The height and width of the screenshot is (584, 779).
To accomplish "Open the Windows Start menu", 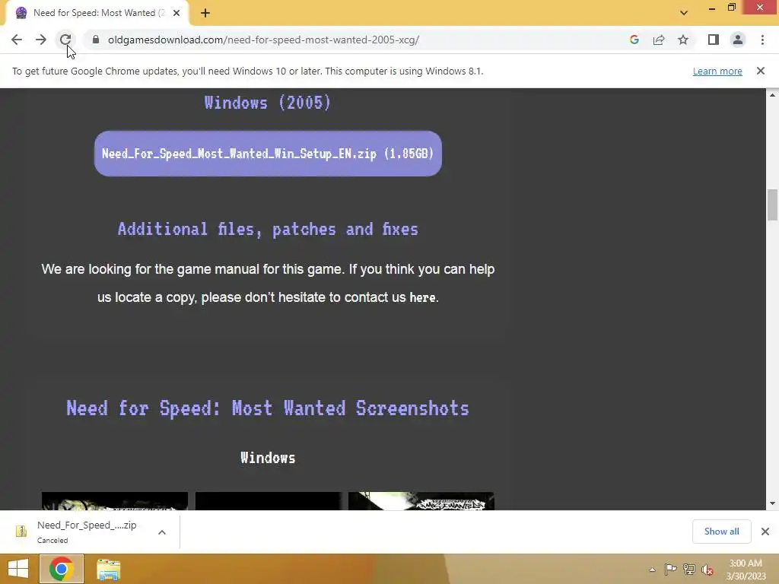I will 18,569.
